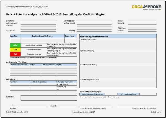
Task: Select the 'durchgeführt von' column header
Action: (48, 65)
